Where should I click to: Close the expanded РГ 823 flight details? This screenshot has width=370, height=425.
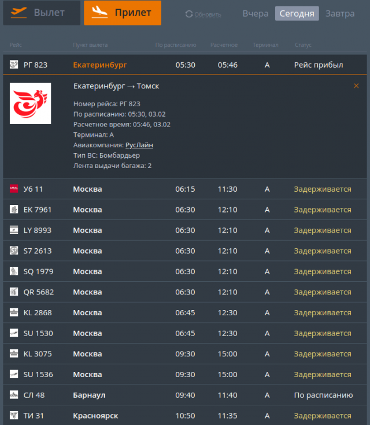click(356, 86)
